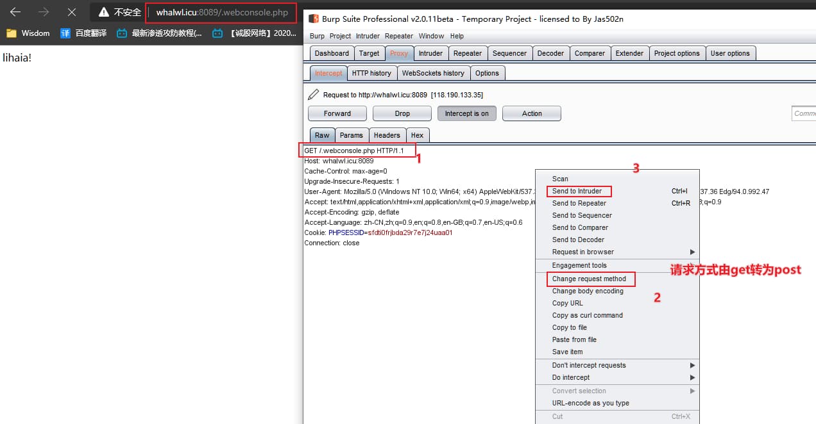Click the GET /.webconsole.php request line
The width and height of the screenshot is (816, 424).
pyautogui.click(x=354, y=151)
